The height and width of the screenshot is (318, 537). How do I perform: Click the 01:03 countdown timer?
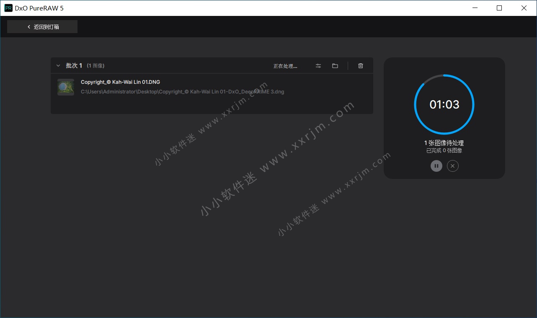(444, 104)
